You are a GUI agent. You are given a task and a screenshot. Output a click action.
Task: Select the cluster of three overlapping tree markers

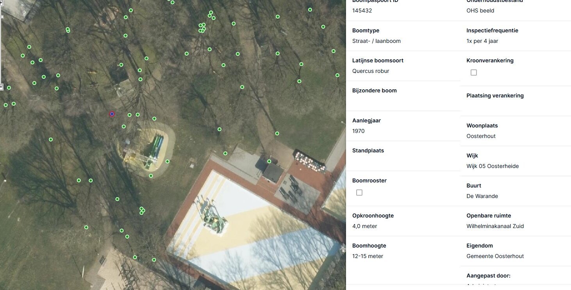142,210
